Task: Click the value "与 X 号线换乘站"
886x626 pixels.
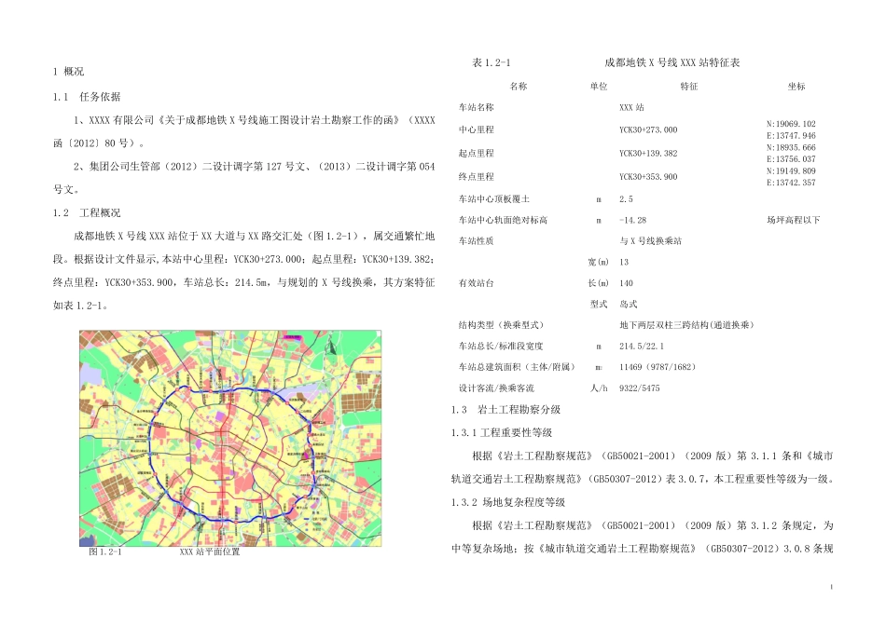Action: coord(650,241)
